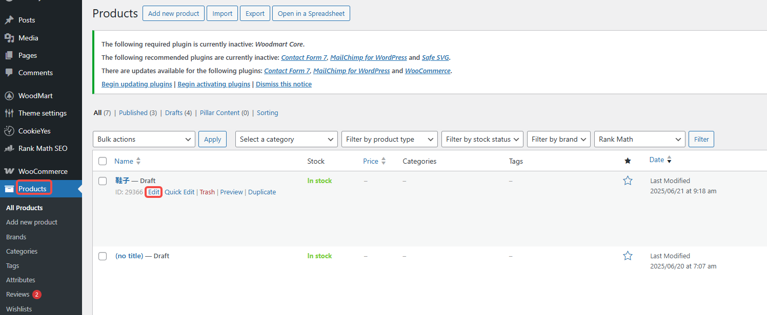Open the Posts section via pin icon
767x315 pixels.
[8, 19]
